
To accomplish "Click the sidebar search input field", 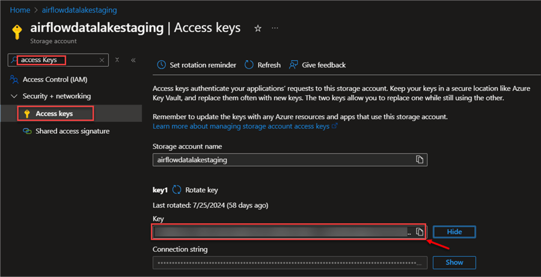I will click(x=57, y=60).
